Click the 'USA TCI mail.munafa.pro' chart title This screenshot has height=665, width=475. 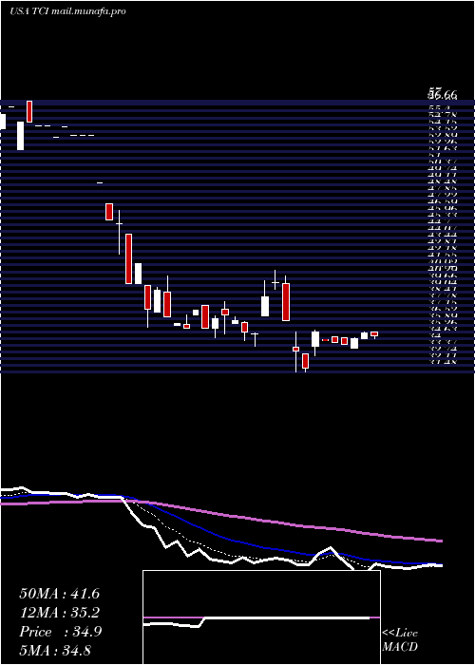point(67,11)
